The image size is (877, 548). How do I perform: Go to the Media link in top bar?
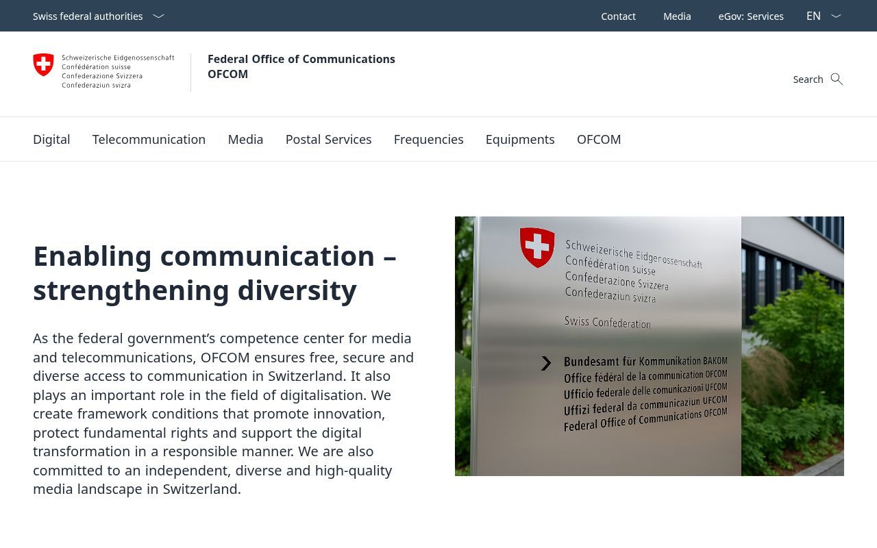(x=677, y=16)
